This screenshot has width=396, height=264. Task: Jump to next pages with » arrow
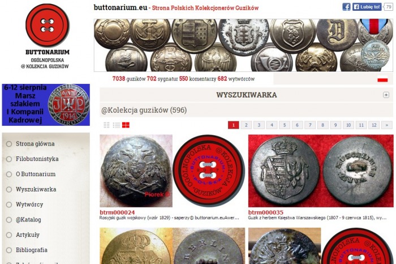pos(386,125)
